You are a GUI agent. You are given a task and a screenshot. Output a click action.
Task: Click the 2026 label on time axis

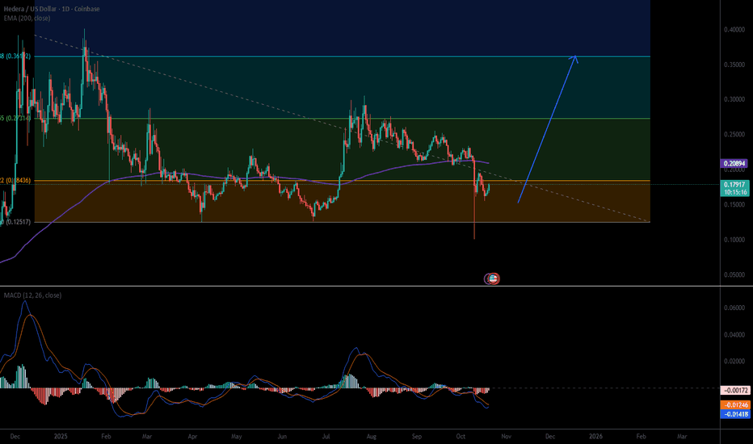tap(595, 435)
